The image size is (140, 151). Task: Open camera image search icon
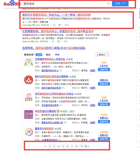click(109, 4)
